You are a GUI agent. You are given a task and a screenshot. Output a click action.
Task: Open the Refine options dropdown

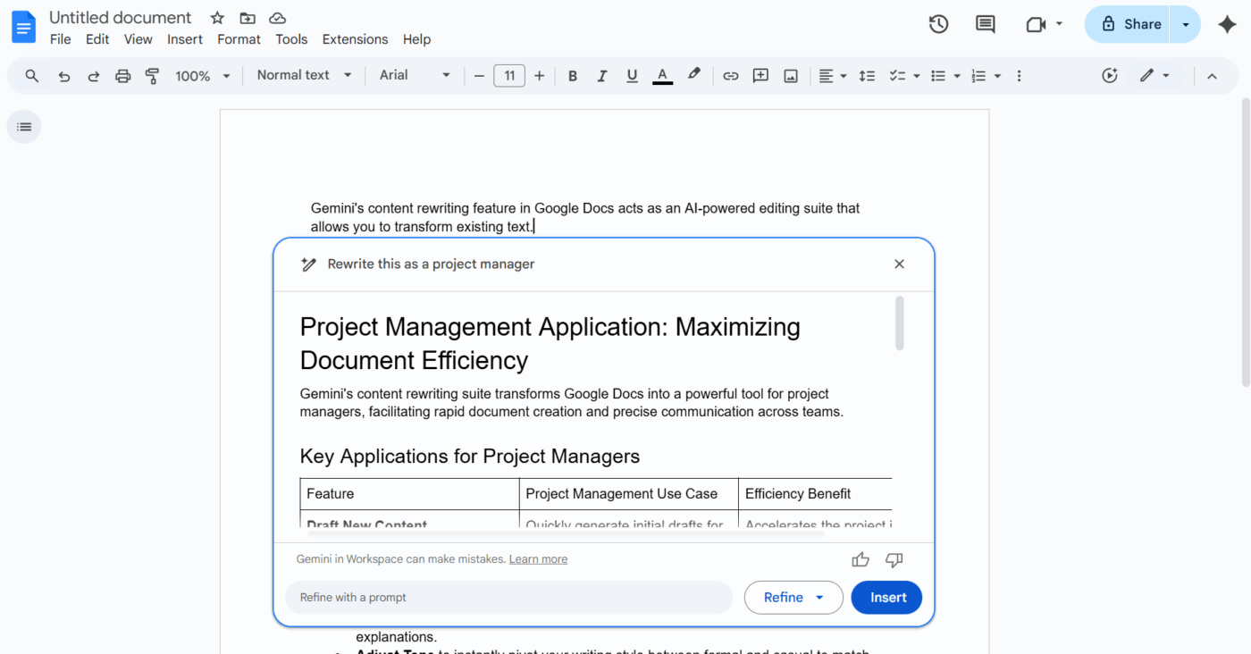(793, 598)
